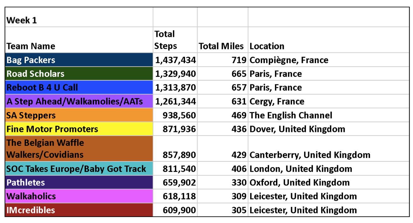The image size is (413, 223).
Task: Select the Total Steps header cell
Action: [x=175, y=40]
